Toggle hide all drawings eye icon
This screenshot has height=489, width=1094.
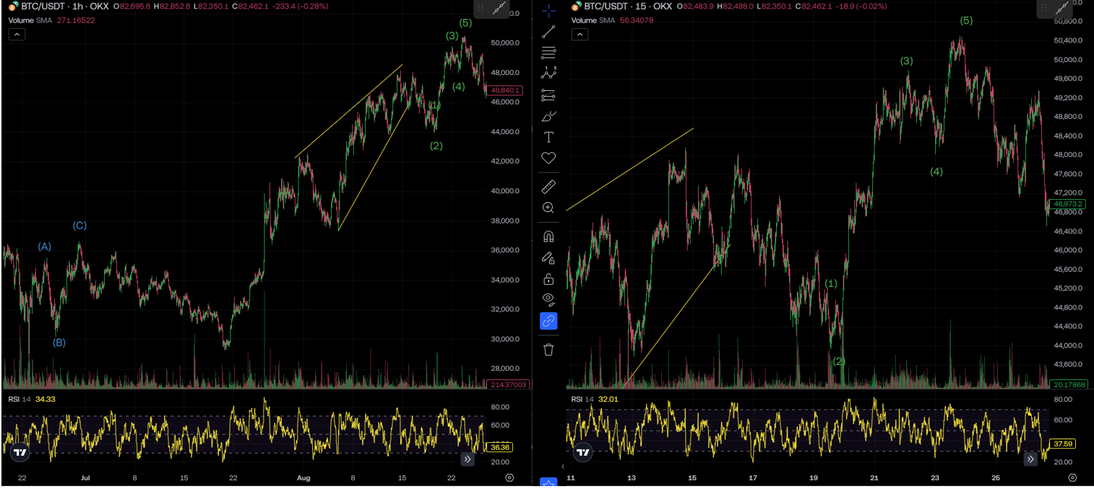tap(548, 300)
